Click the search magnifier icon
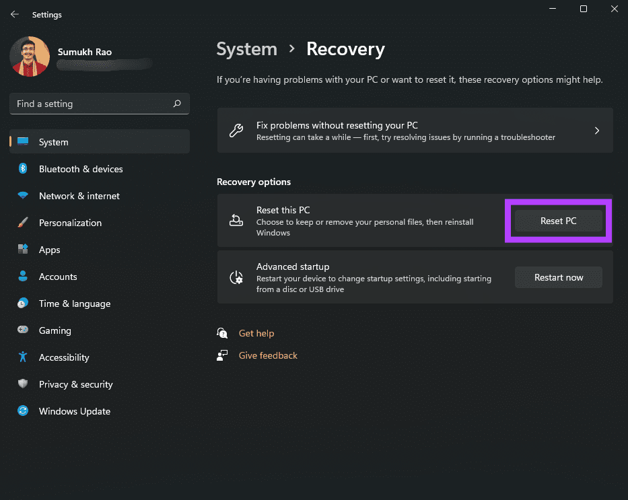Image resolution: width=628 pixels, height=500 pixels. tap(177, 104)
